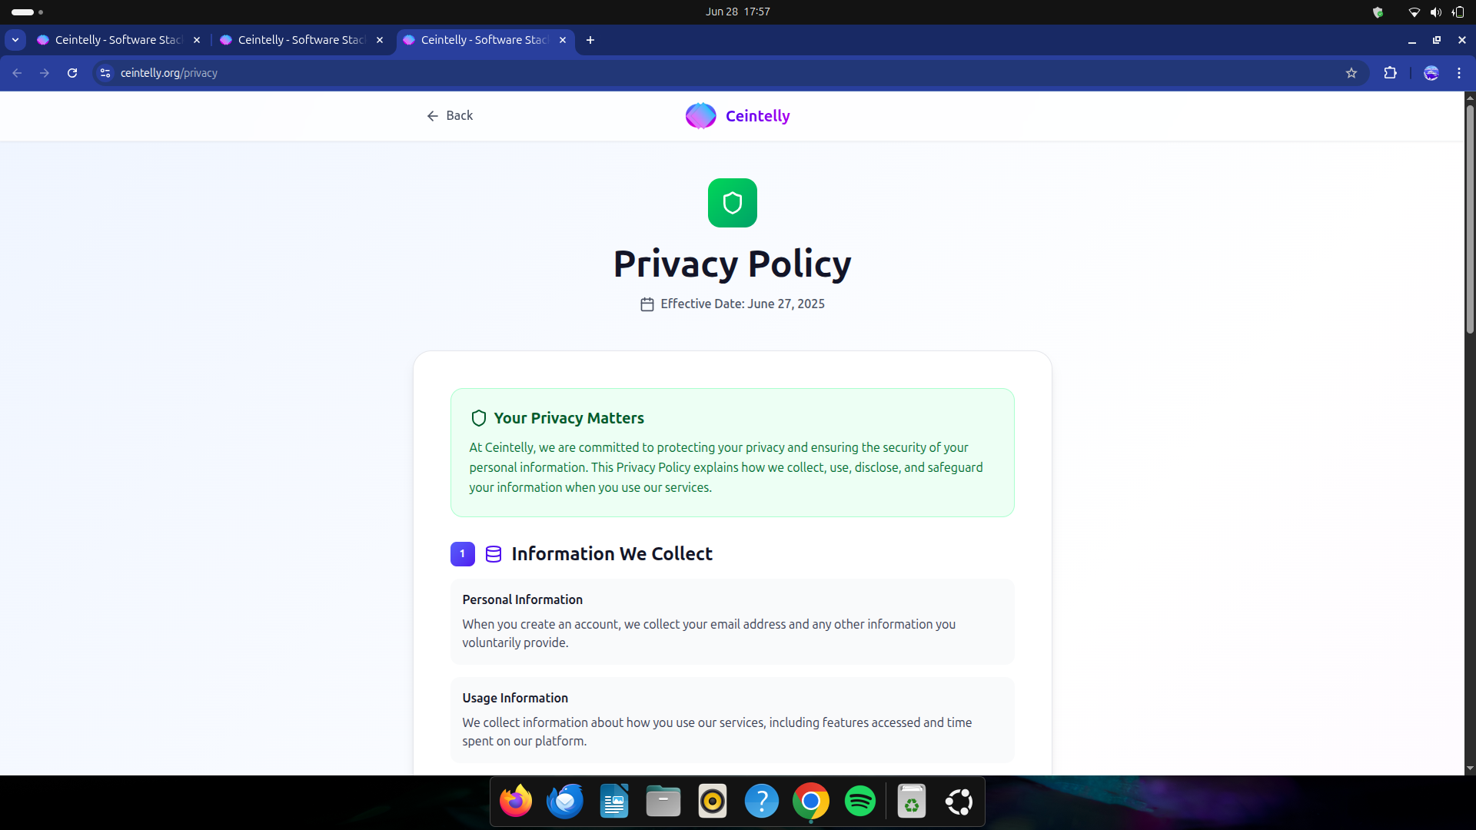
Task: Open the Chrome profile avatar
Action: (1431, 73)
